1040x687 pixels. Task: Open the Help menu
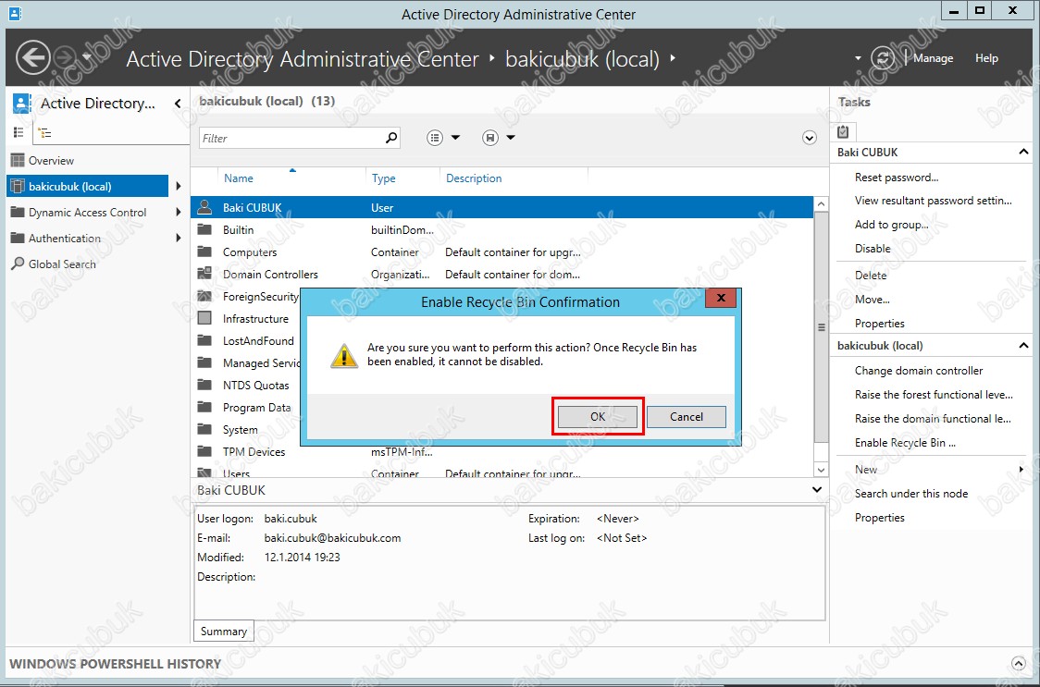coord(986,58)
